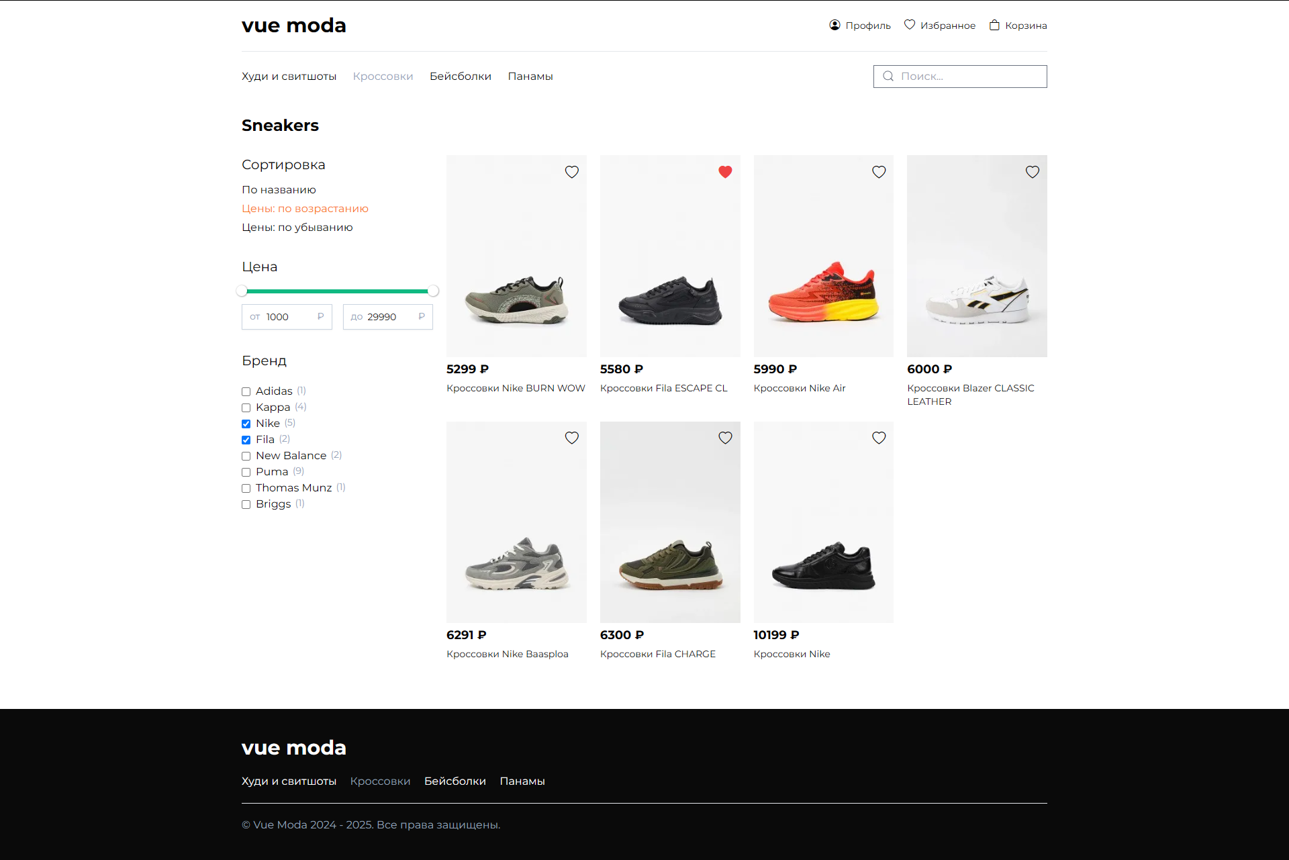Screen dimensions: 1289x860
Task: Favorite the Fila CHARGE sneakers
Action: [725, 438]
